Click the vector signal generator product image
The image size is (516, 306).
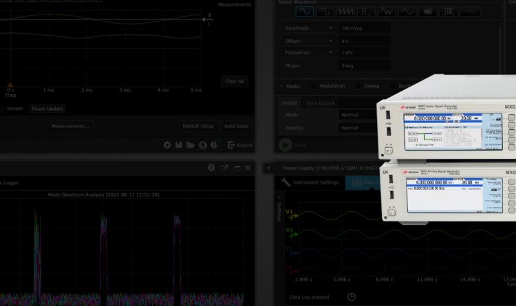[x=447, y=118]
